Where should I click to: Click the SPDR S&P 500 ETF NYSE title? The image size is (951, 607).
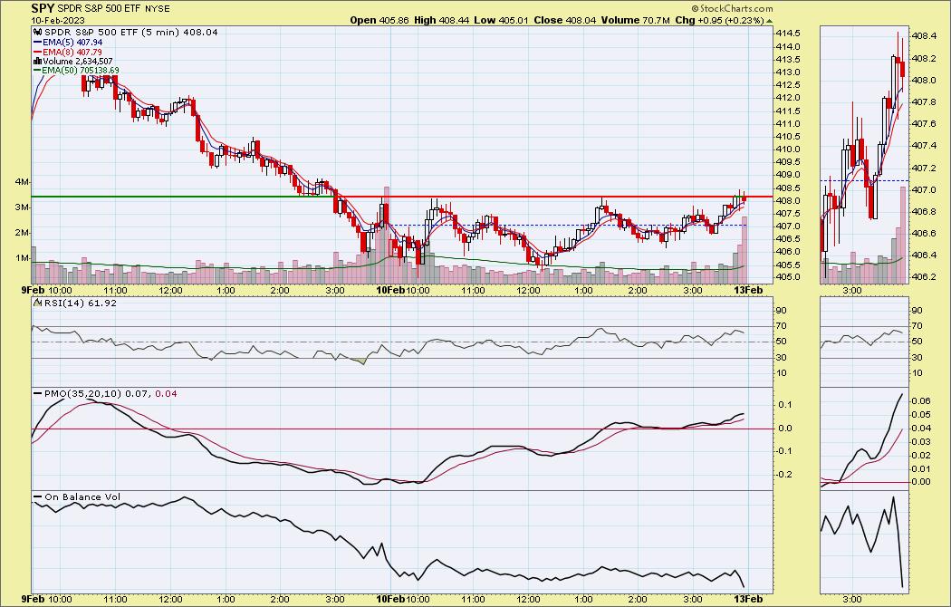coord(113,9)
